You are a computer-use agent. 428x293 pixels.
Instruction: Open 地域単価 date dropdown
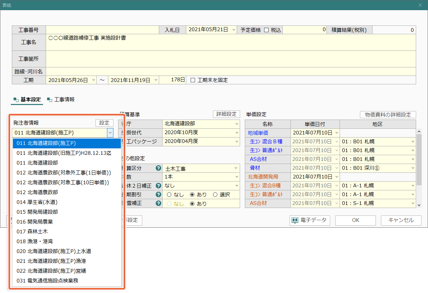[x=337, y=133]
